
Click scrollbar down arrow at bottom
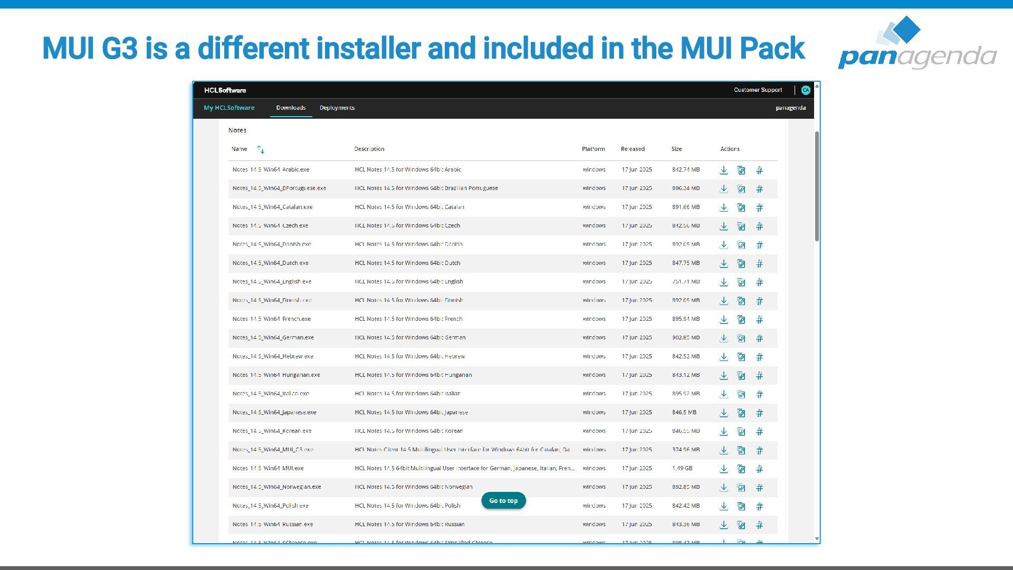817,539
